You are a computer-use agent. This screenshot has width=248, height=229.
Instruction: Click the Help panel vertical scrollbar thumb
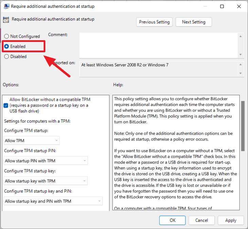tap(243, 126)
